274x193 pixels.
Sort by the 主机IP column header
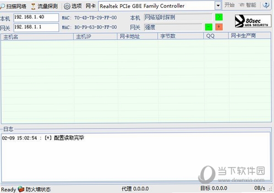pos(95,37)
